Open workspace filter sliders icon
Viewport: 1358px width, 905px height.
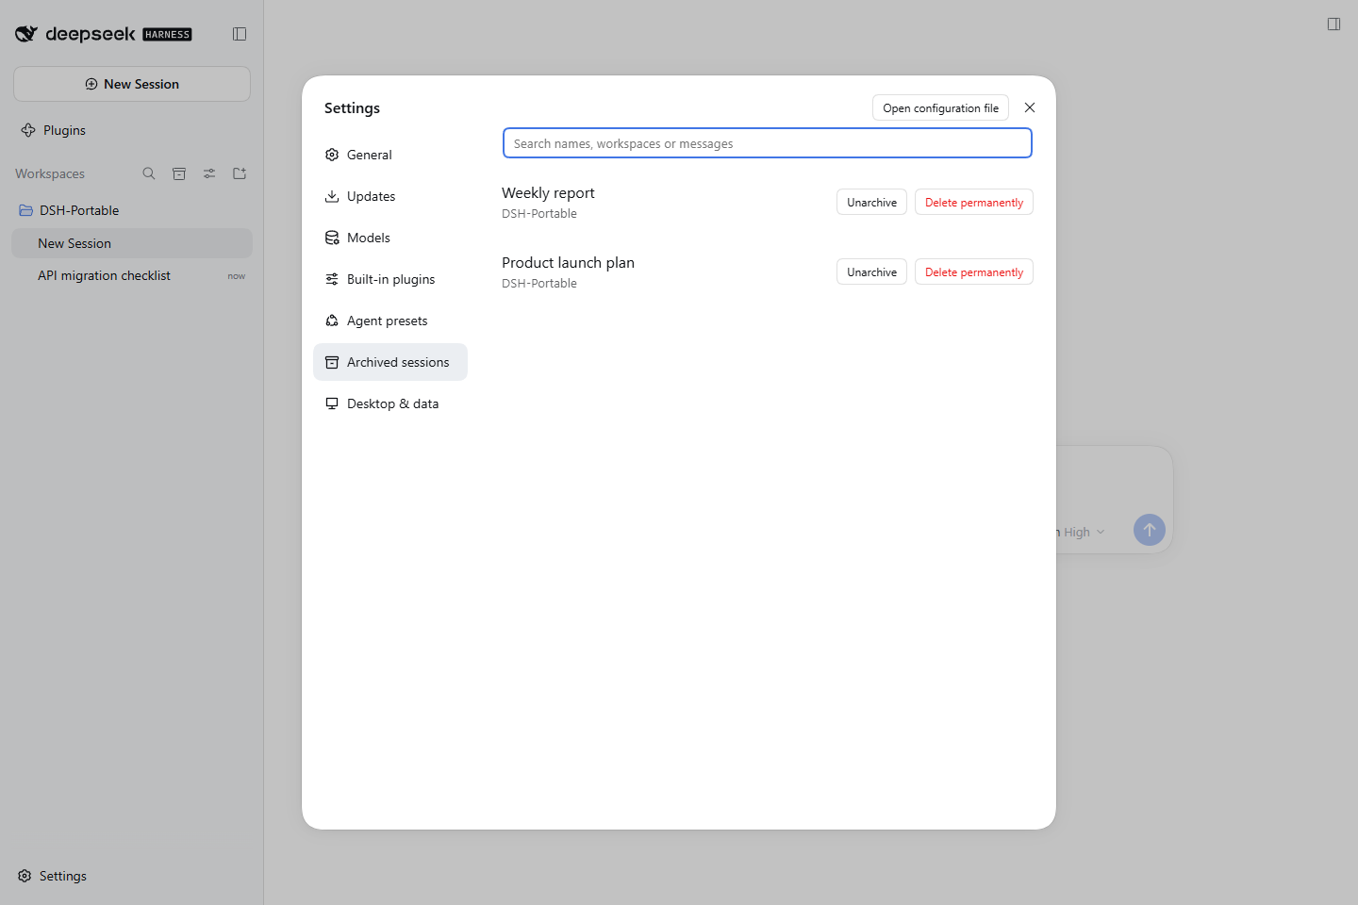point(209,173)
